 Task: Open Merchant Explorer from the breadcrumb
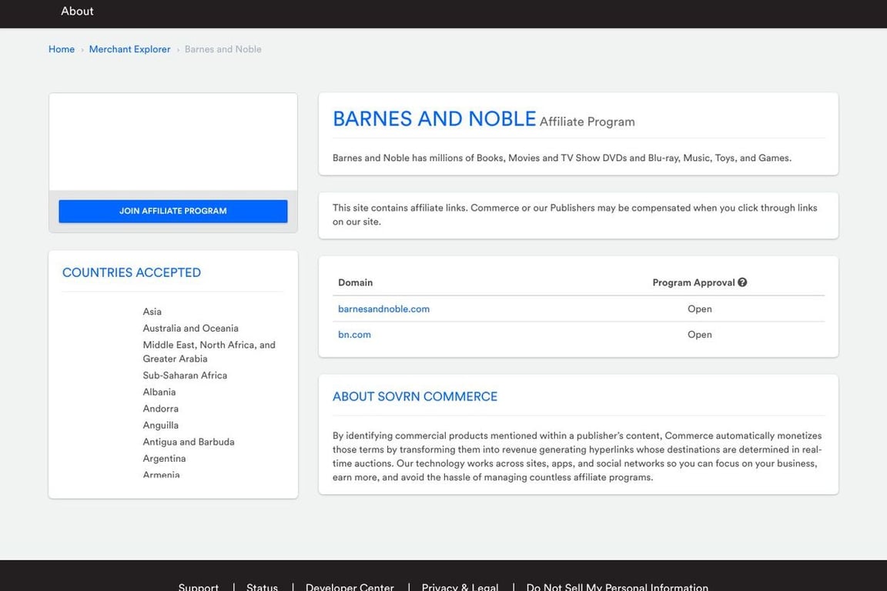click(129, 48)
